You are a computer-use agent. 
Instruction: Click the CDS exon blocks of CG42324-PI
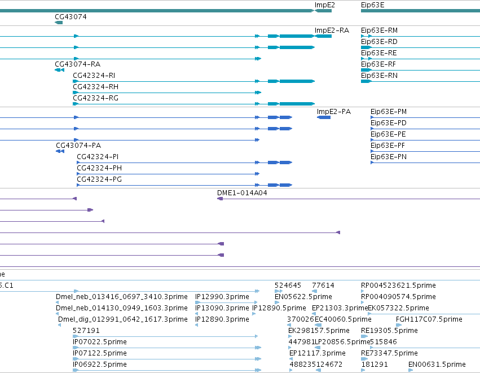coord(280,163)
